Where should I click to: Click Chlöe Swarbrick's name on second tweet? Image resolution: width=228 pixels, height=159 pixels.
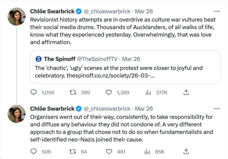pos(52,109)
